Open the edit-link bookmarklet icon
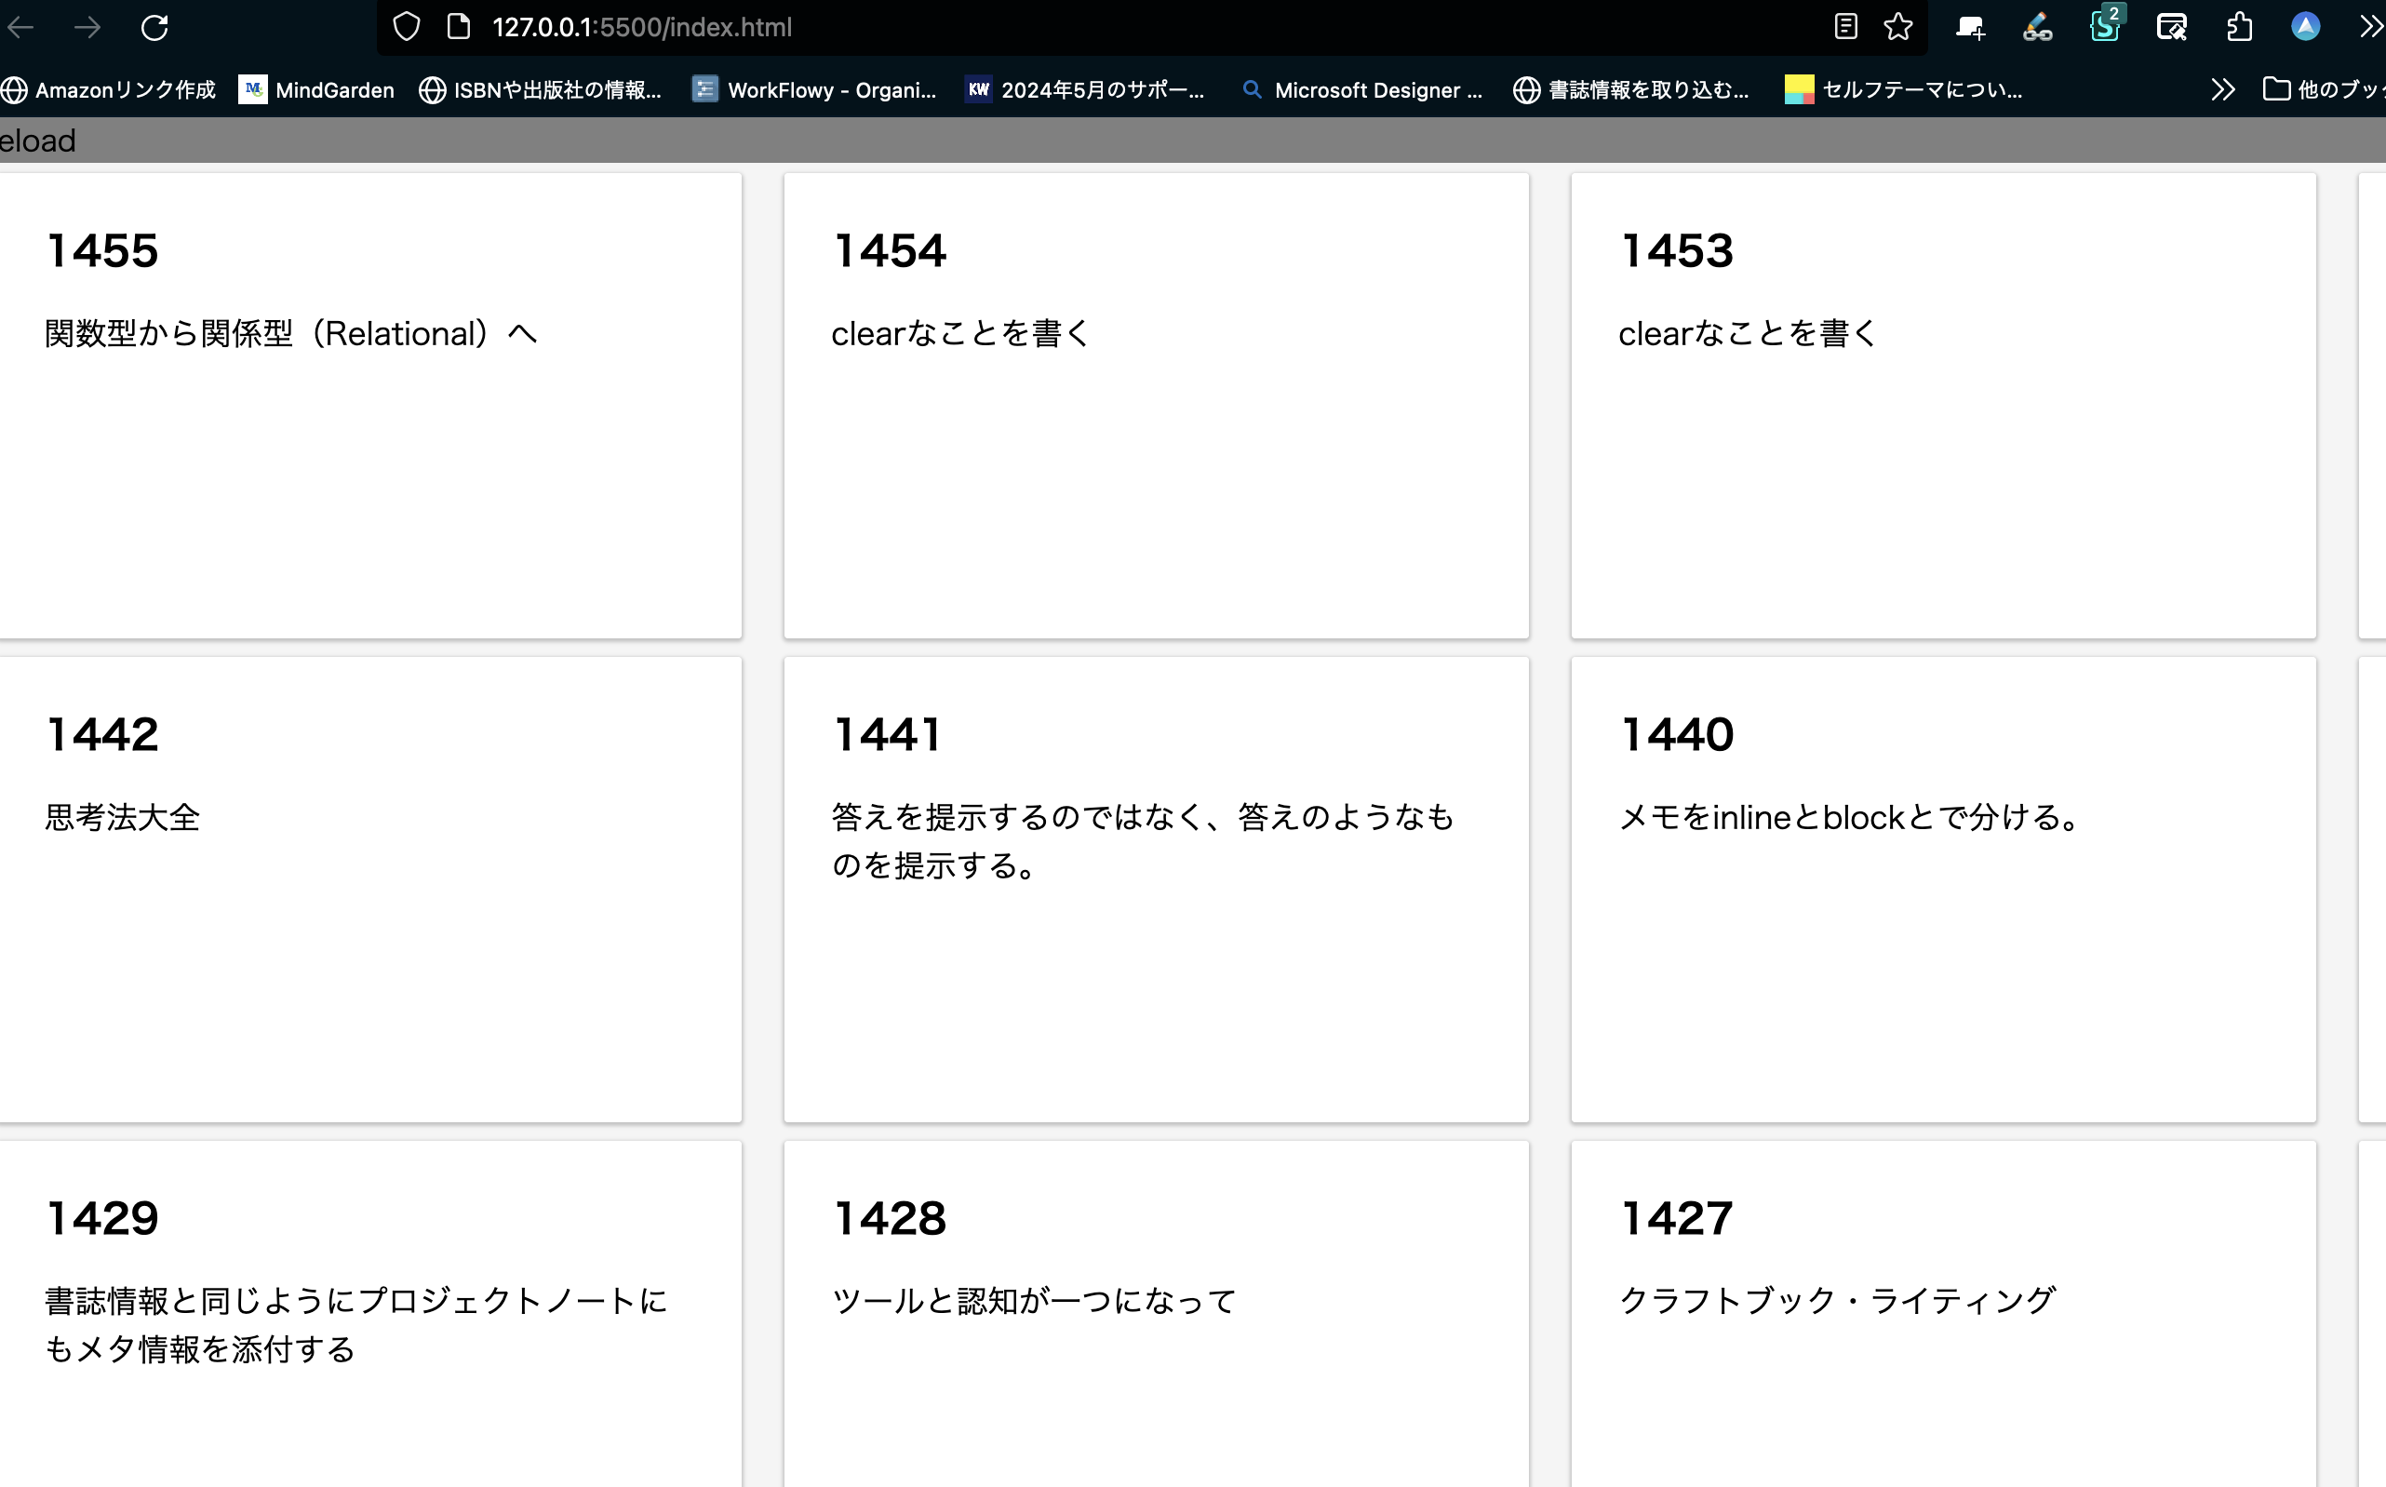 click(x=2037, y=27)
